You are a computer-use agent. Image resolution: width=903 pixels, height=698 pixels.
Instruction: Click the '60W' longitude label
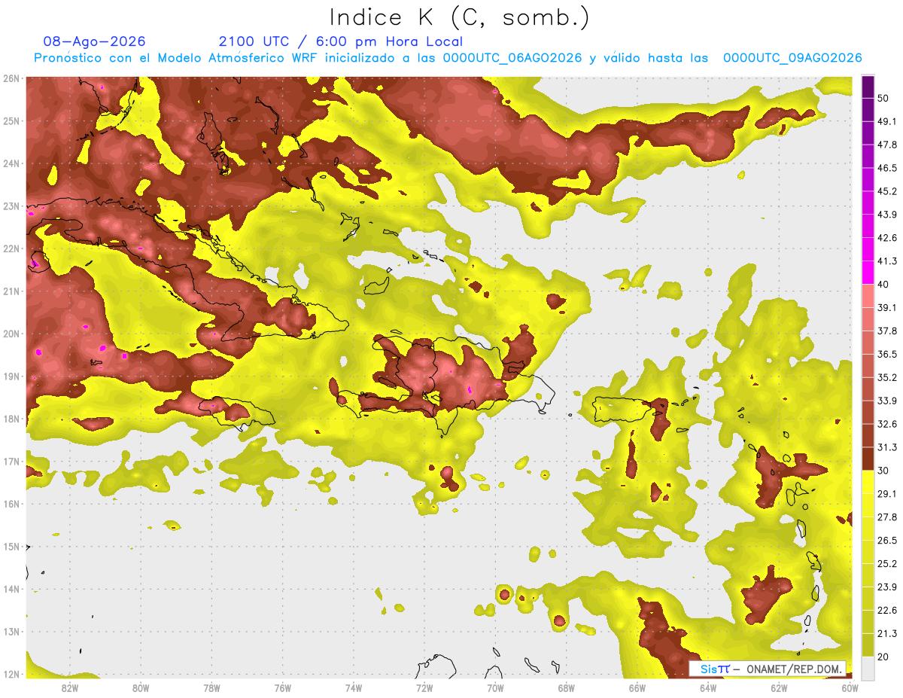click(x=850, y=687)
